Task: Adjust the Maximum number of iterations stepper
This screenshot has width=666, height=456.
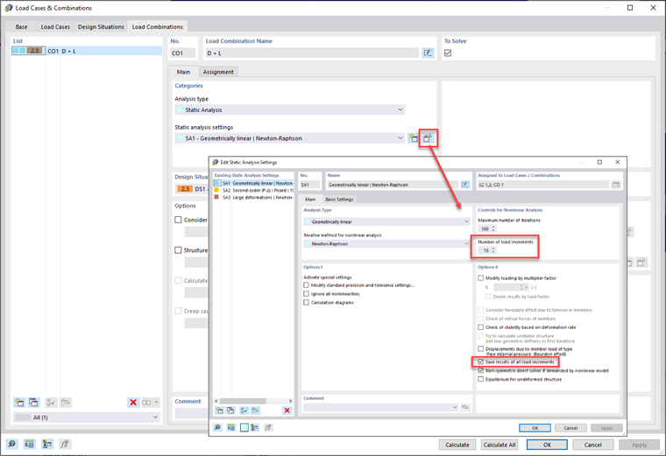Action: [x=493, y=228]
